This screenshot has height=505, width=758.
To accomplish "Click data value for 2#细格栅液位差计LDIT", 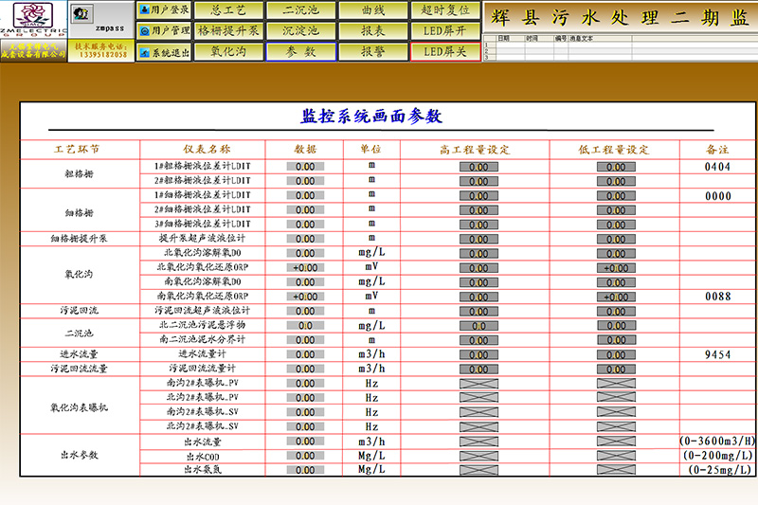I will pyautogui.click(x=305, y=210).
